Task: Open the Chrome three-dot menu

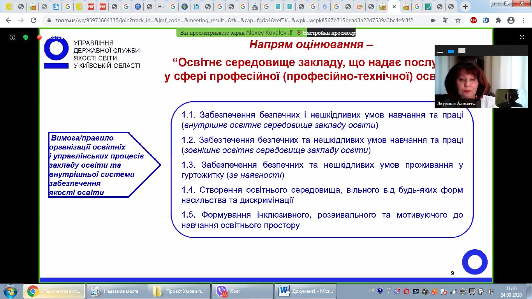Action: coord(523,20)
